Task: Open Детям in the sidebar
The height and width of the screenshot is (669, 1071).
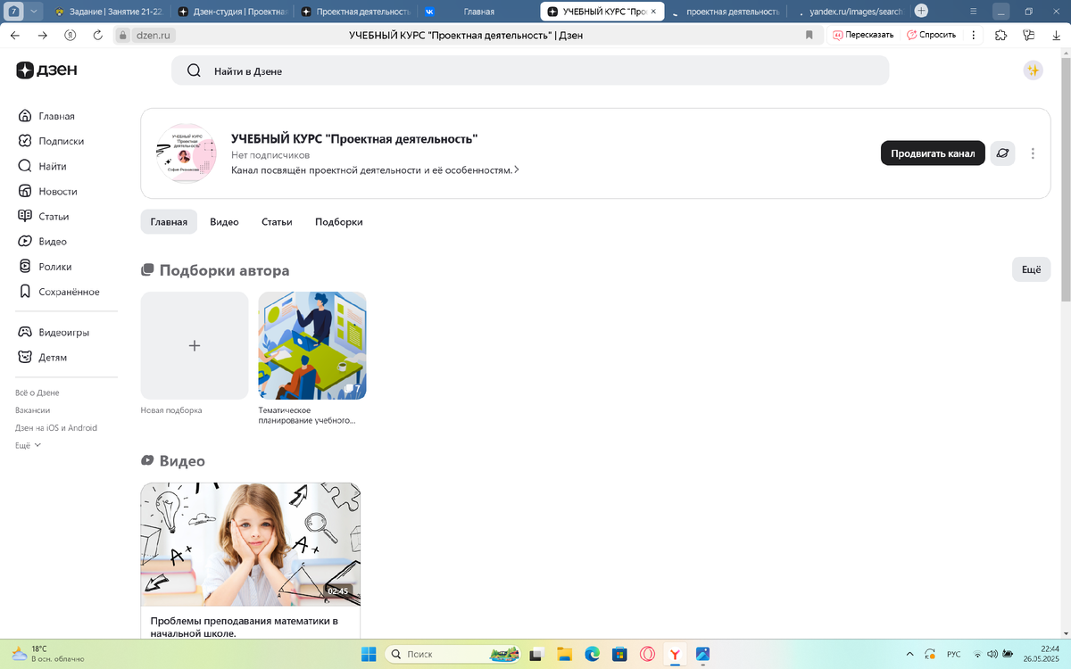Action: [x=42, y=357]
